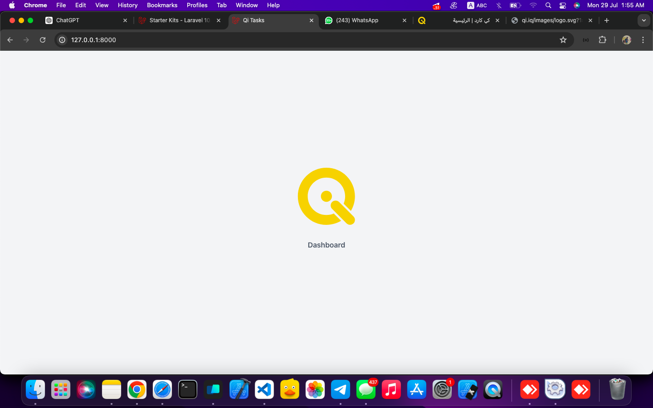Screen dimensions: 653x408
Task: Click the Wi-Fi status icon
Action: (x=533, y=5)
